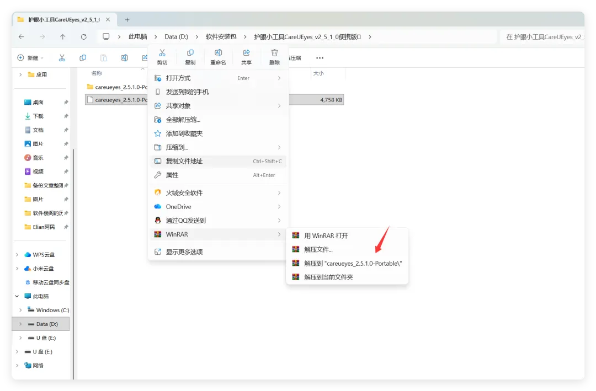Open 属性 from context menu

[218, 175]
